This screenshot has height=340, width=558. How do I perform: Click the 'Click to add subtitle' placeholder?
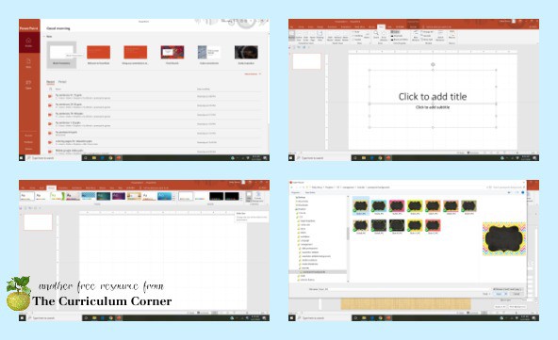tap(433, 107)
